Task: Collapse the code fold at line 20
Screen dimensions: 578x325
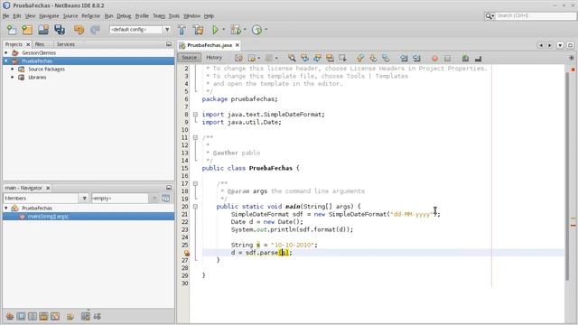Action: (x=195, y=207)
